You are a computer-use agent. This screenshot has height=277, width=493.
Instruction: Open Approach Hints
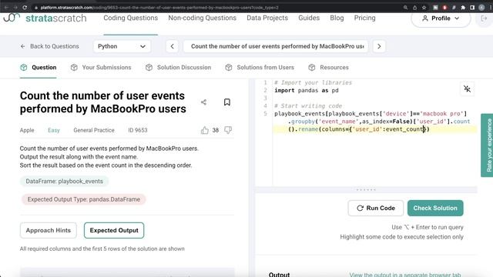[x=49, y=230]
